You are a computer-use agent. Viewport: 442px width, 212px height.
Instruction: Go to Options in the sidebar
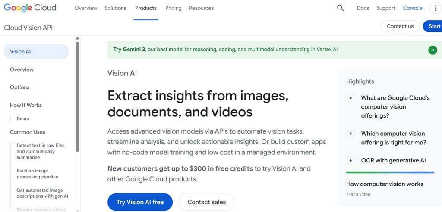coord(20,87)
